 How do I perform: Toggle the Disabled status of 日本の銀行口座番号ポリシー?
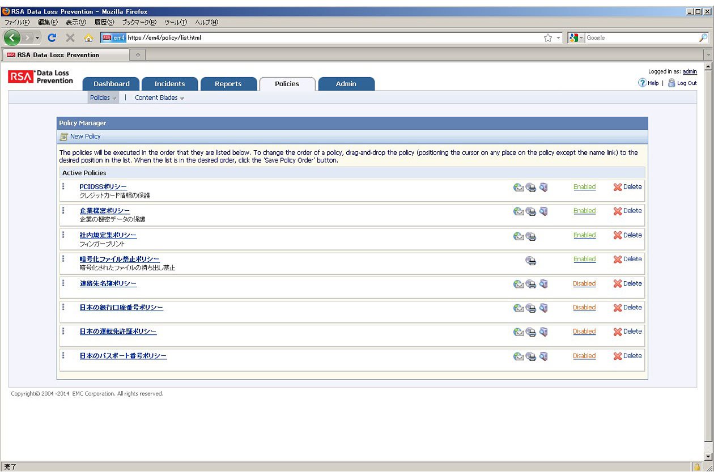pos(584,307)
